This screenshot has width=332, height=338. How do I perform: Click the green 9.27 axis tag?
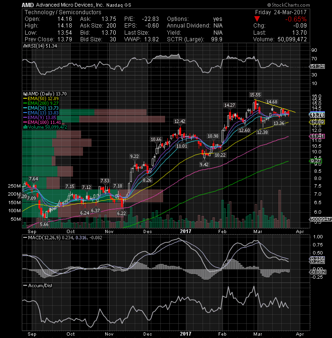pos(316,161)
